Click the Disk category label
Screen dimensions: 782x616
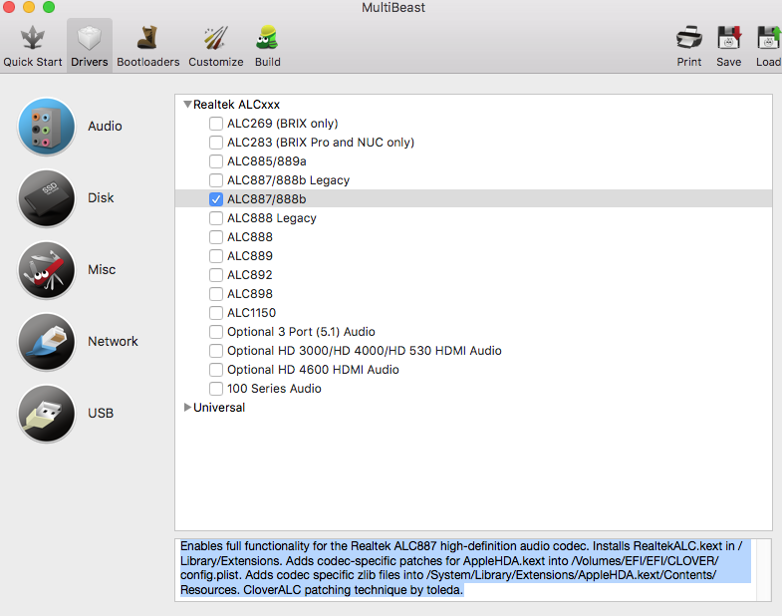[101, 198]
